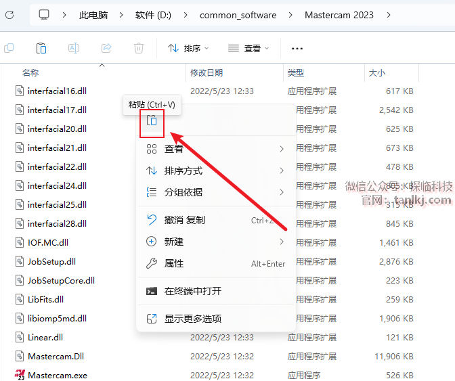Expand the chevron after 此电脑
Viewport: 455px width, 381px height.
pos(121,15)
